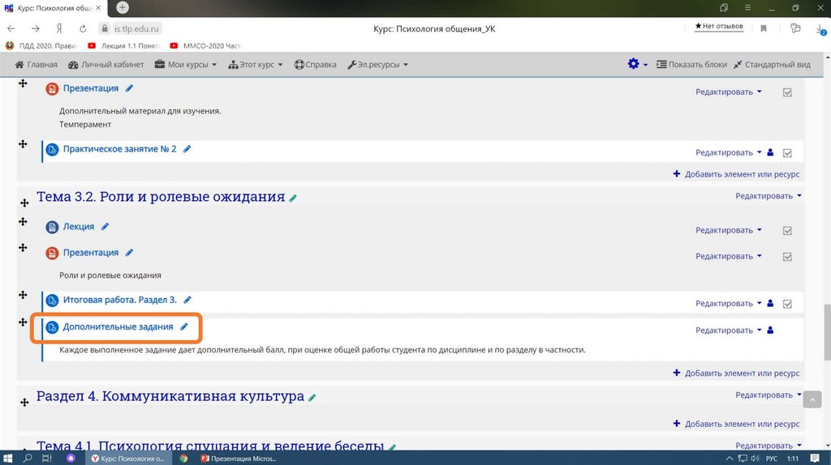831x465 pixels.
Task: Click Добавить элемент или ресурс under Раздел 4
Action: 736,424
